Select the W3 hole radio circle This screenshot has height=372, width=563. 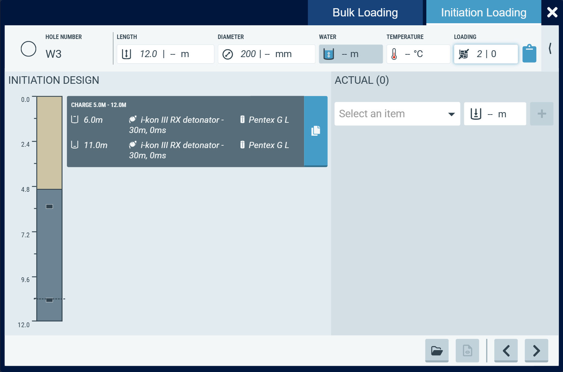coord(28,49)
